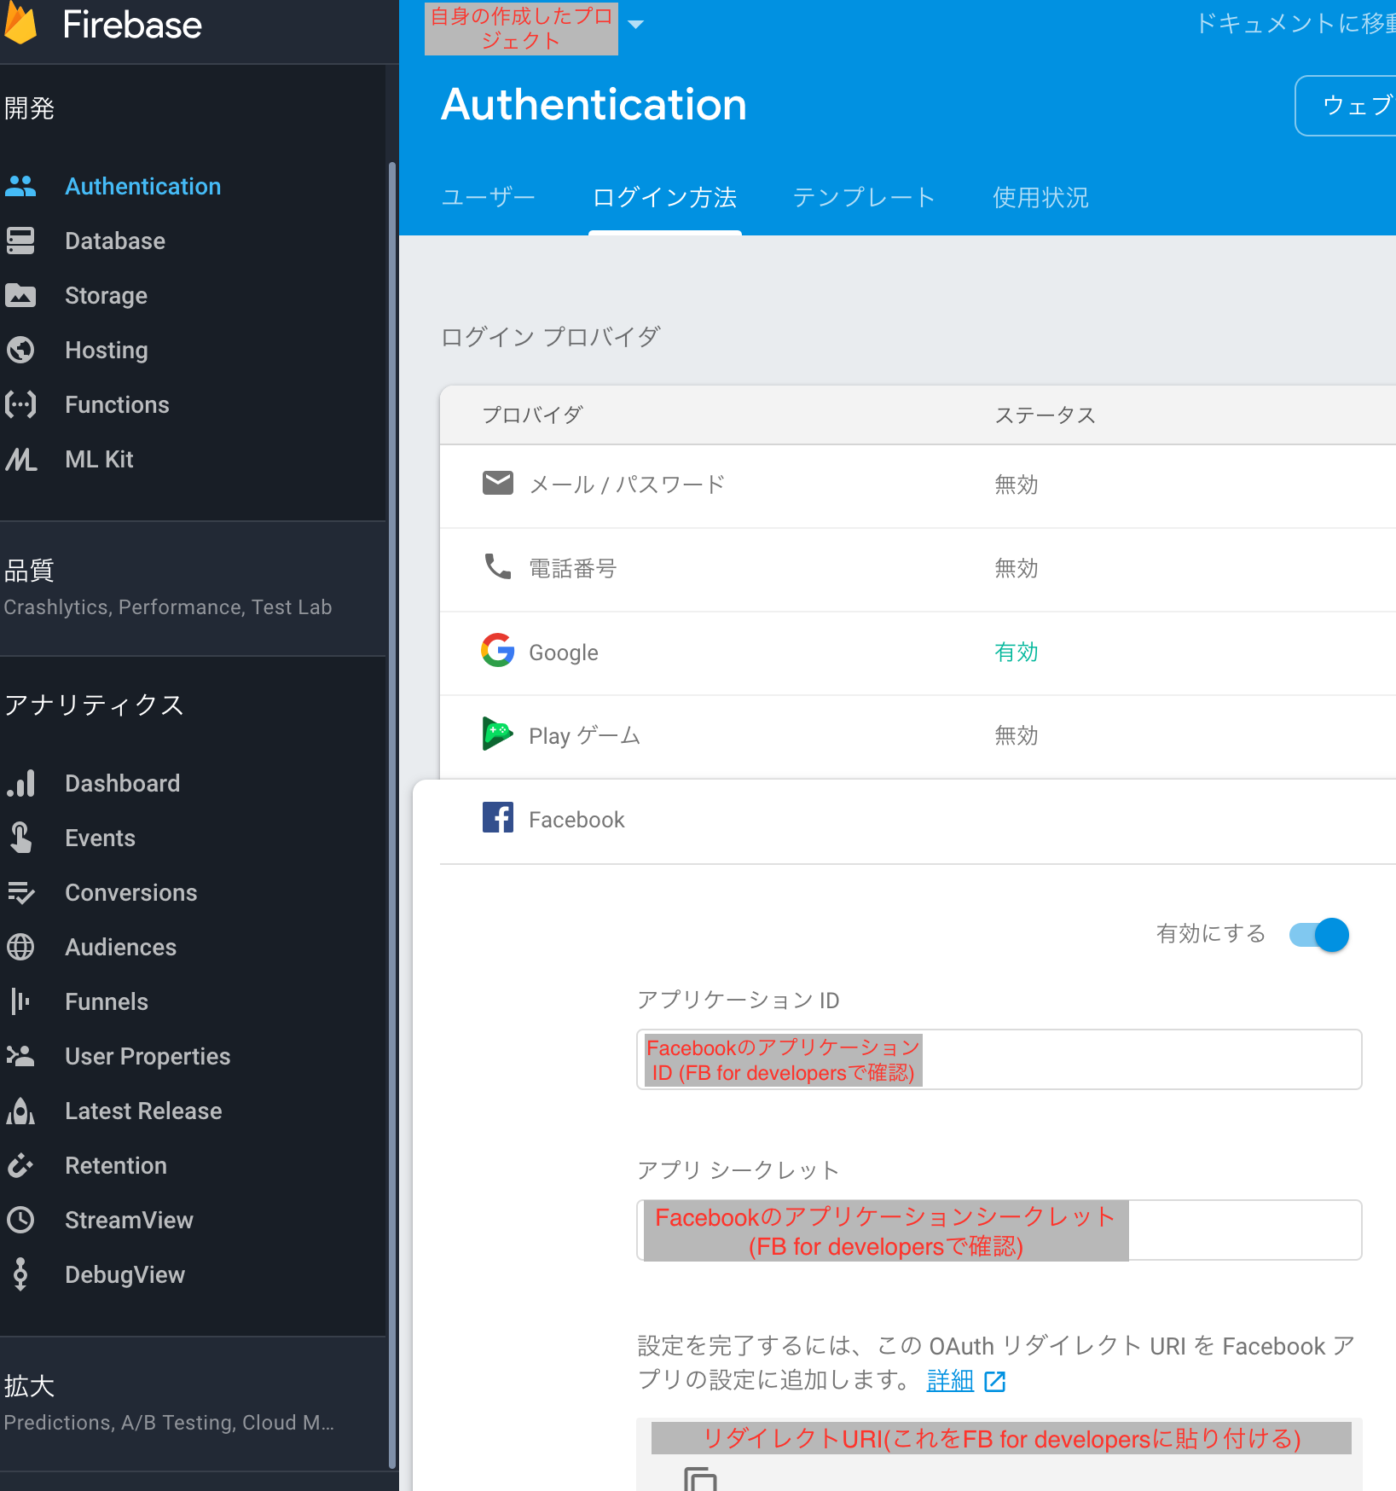Open Funnels in the sidebar
This screenshot has height=1491, width=1396.
coord(107,1001)
